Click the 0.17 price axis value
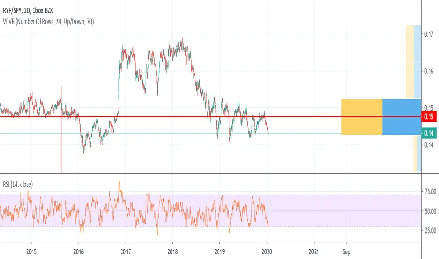The image size is (439, 259). tap(429, 34)
